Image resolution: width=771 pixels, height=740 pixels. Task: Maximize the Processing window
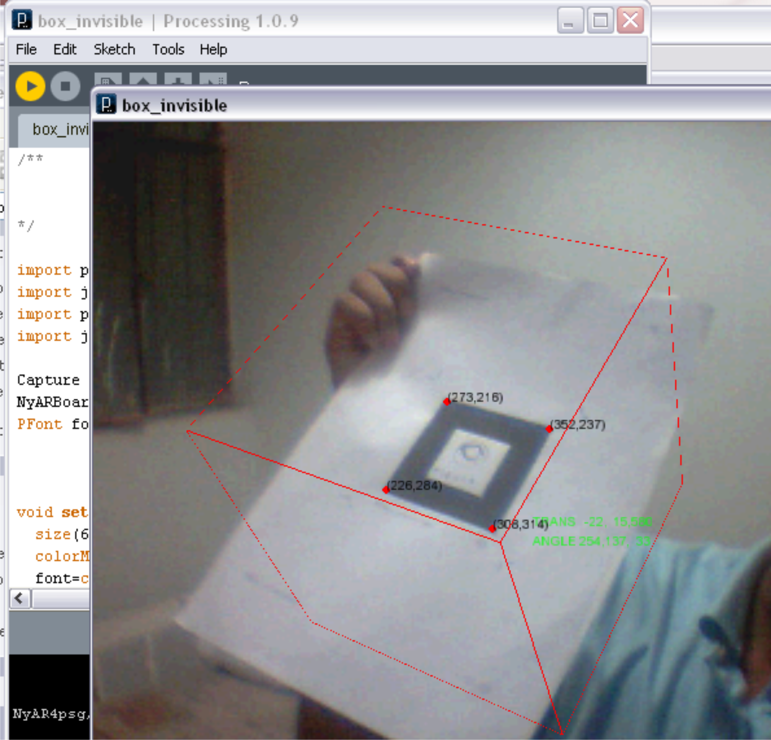pyautogui.click(x=600, y=20)
